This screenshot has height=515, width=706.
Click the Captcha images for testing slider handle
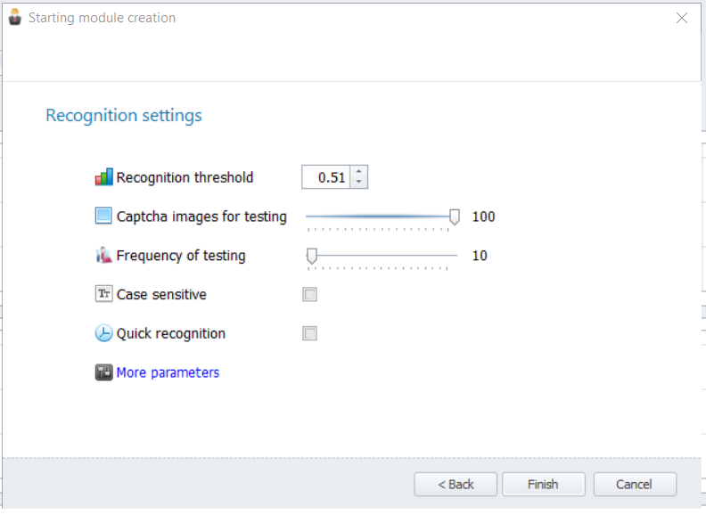[455, 217]
